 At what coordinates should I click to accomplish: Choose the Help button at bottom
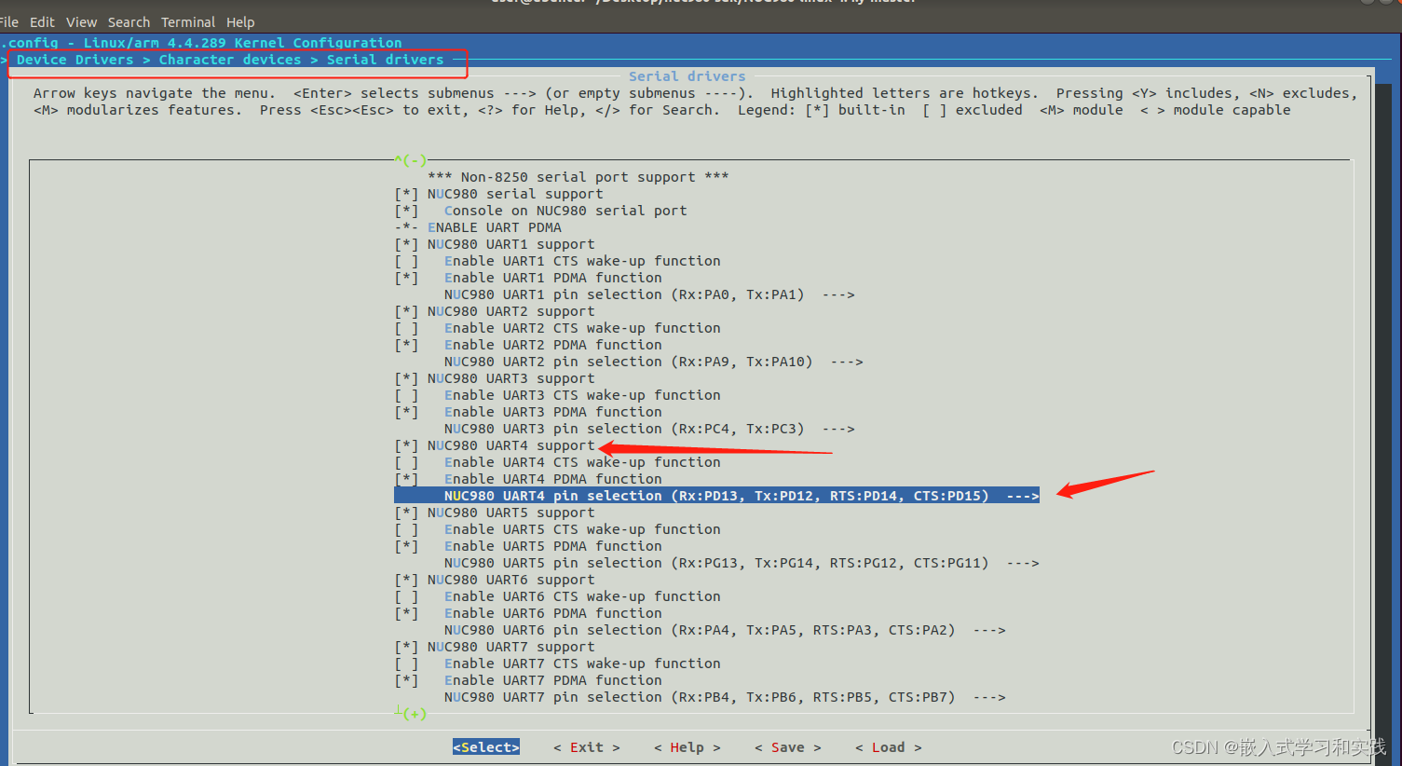click(687, 747)
